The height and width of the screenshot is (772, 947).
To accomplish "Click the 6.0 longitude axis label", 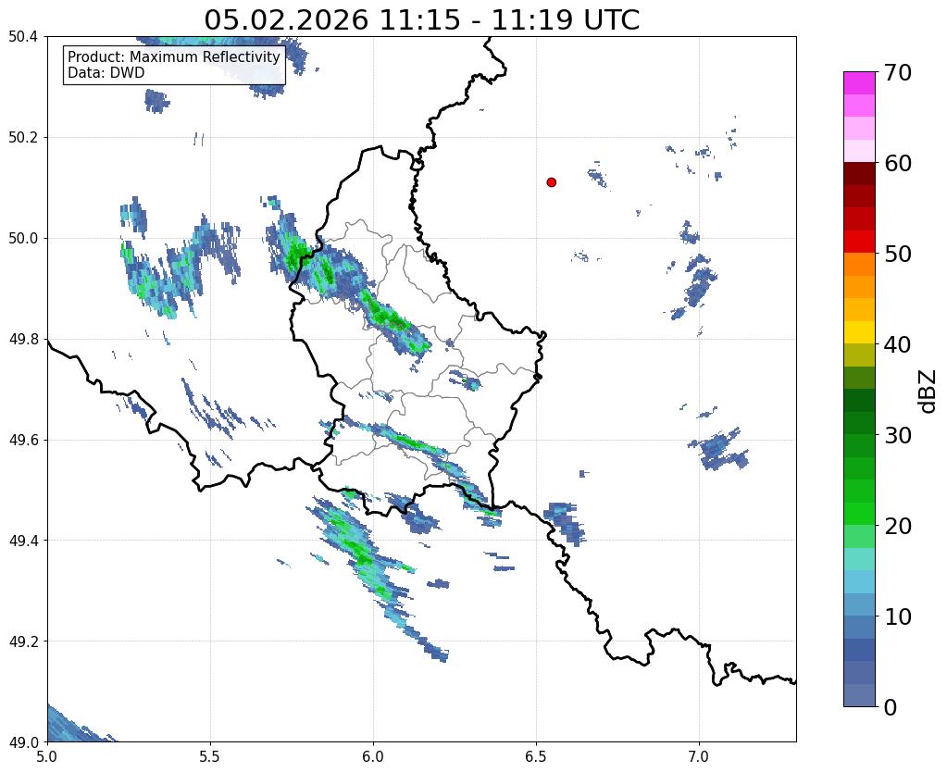I will [373, 757].
